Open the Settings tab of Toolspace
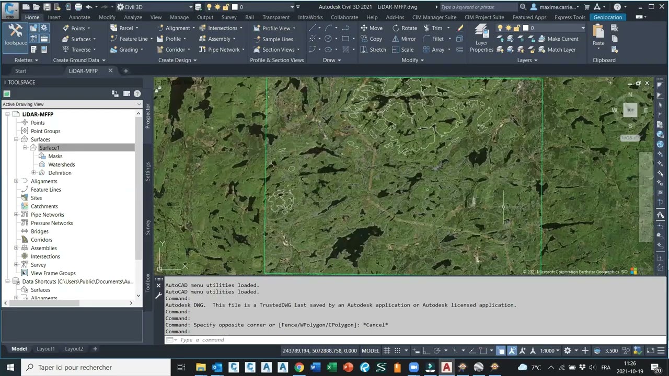 coord(148,171)
